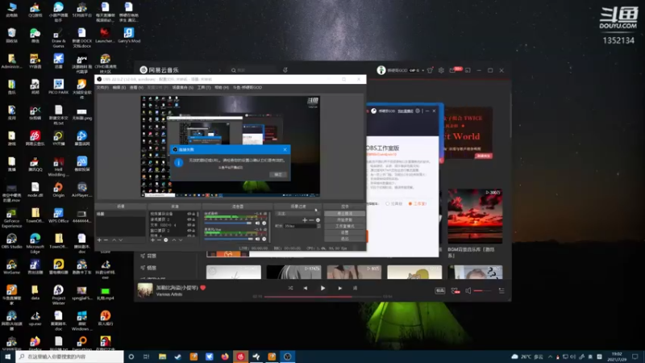Lock the 视频捕获设备 source
The height and width of the screenshot is (363, 645).
tap(193, 214)
